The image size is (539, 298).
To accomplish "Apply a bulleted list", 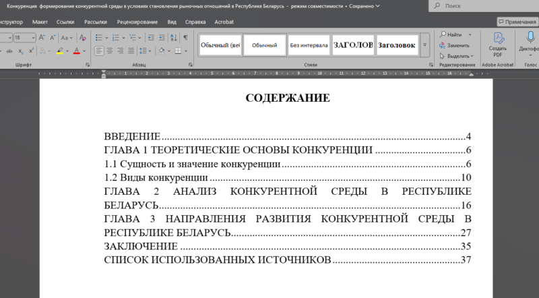I will (98, 38).
